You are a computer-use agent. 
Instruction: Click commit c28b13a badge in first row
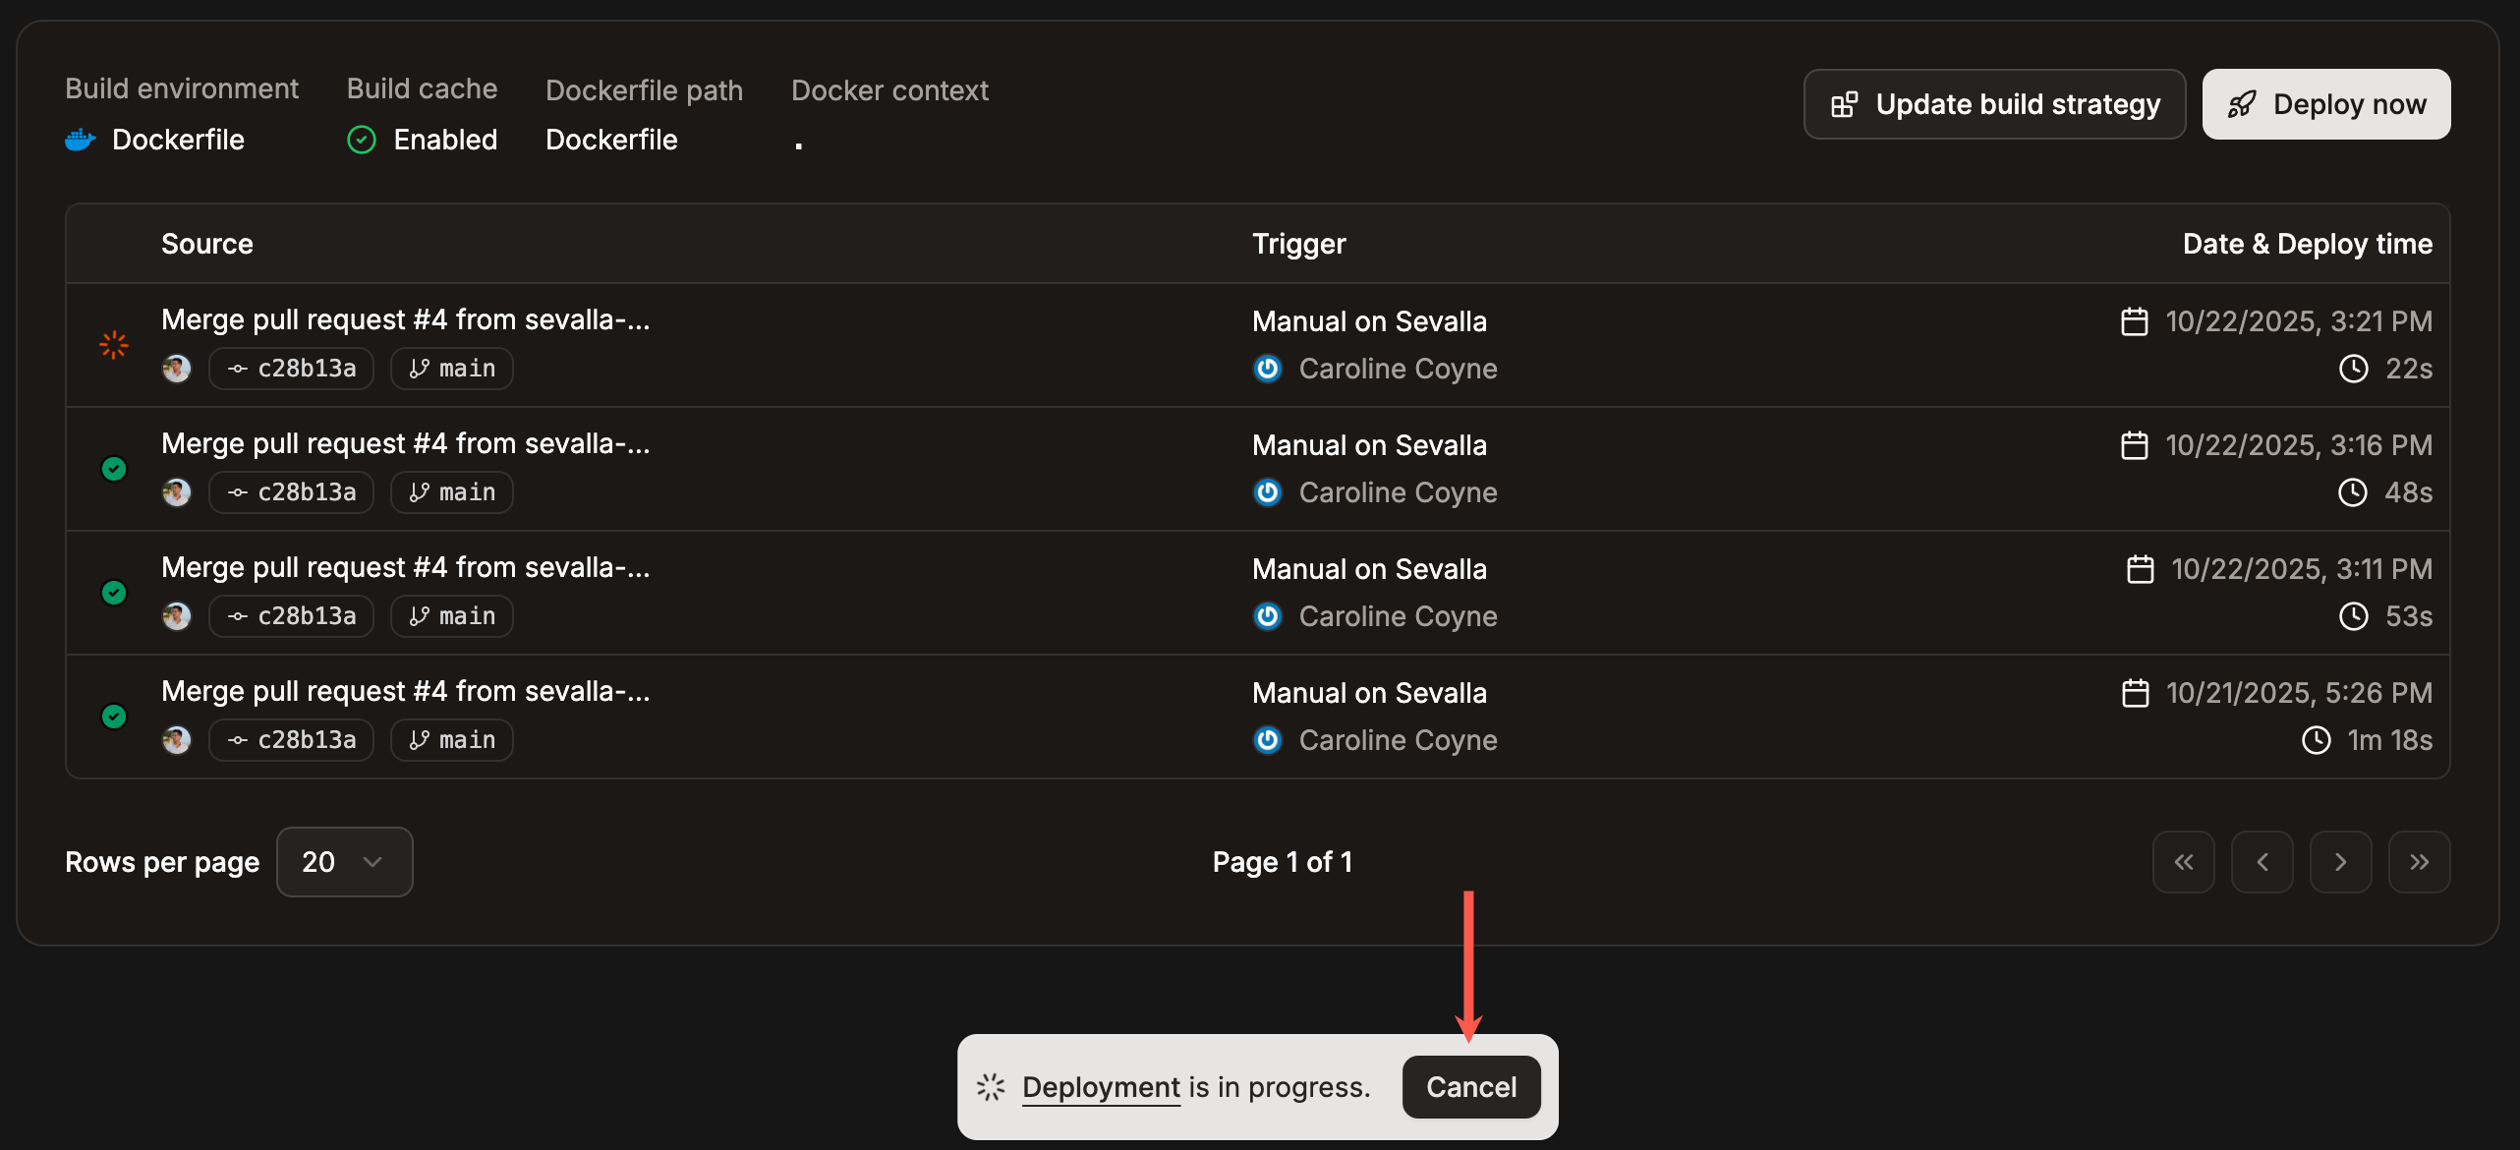(x=291, y=369)
